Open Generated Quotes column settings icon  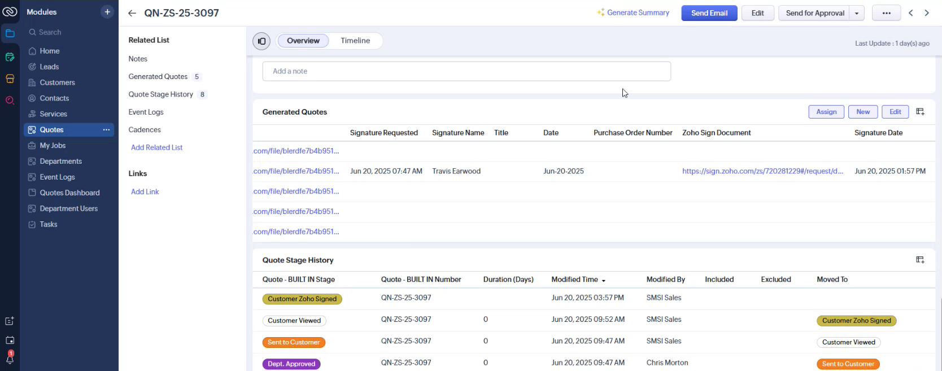920,112
